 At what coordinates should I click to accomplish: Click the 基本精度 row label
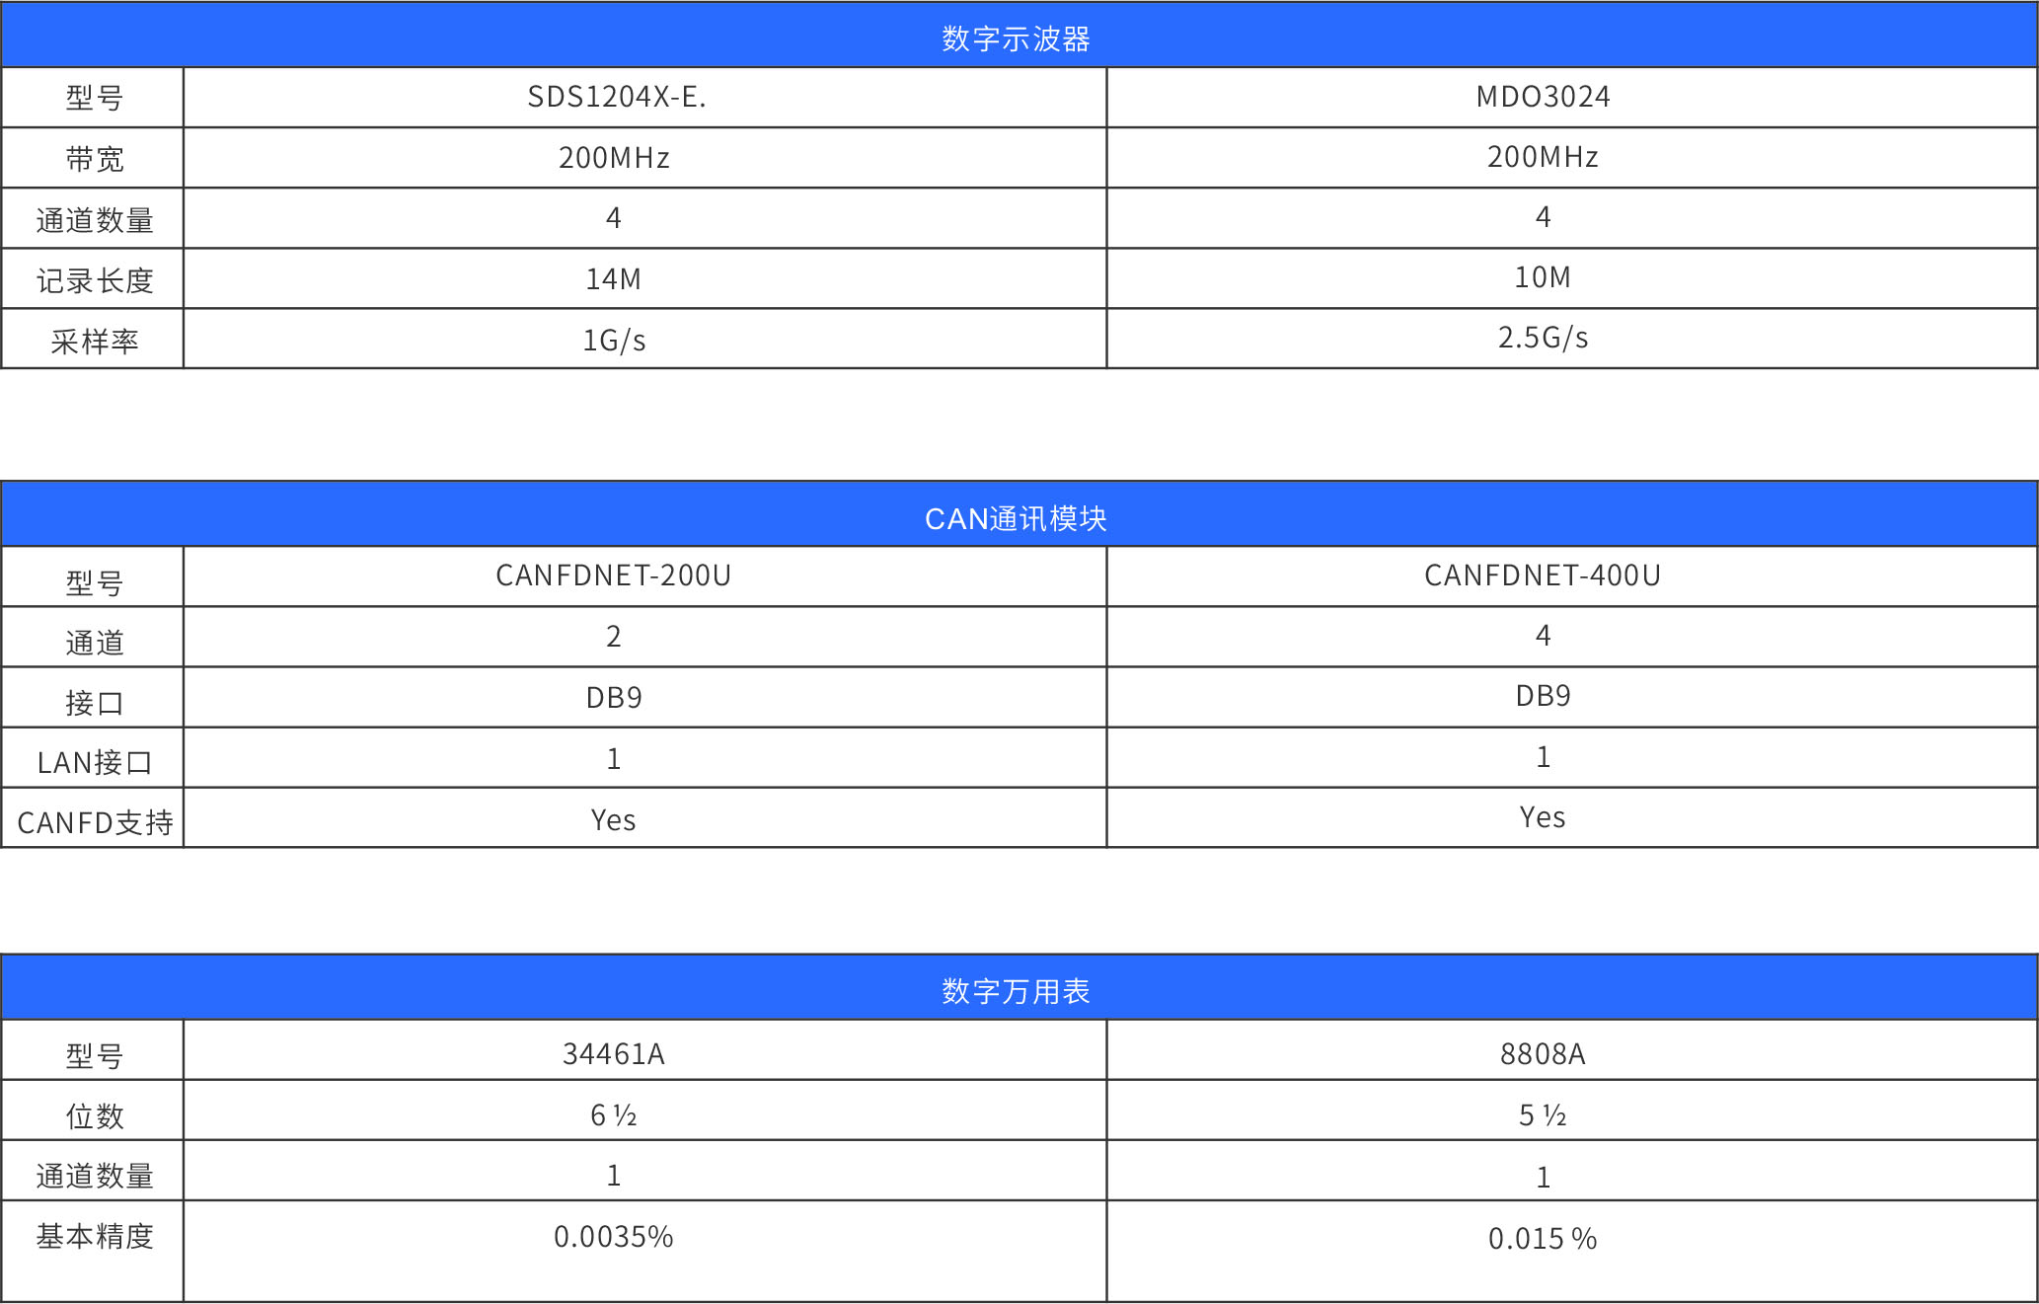click(x=94, y=1236)
